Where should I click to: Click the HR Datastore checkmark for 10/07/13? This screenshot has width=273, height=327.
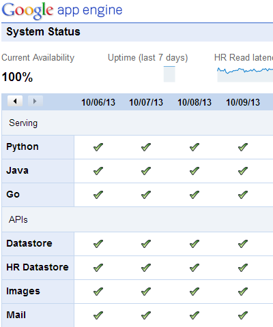click(x=146, y=268)
